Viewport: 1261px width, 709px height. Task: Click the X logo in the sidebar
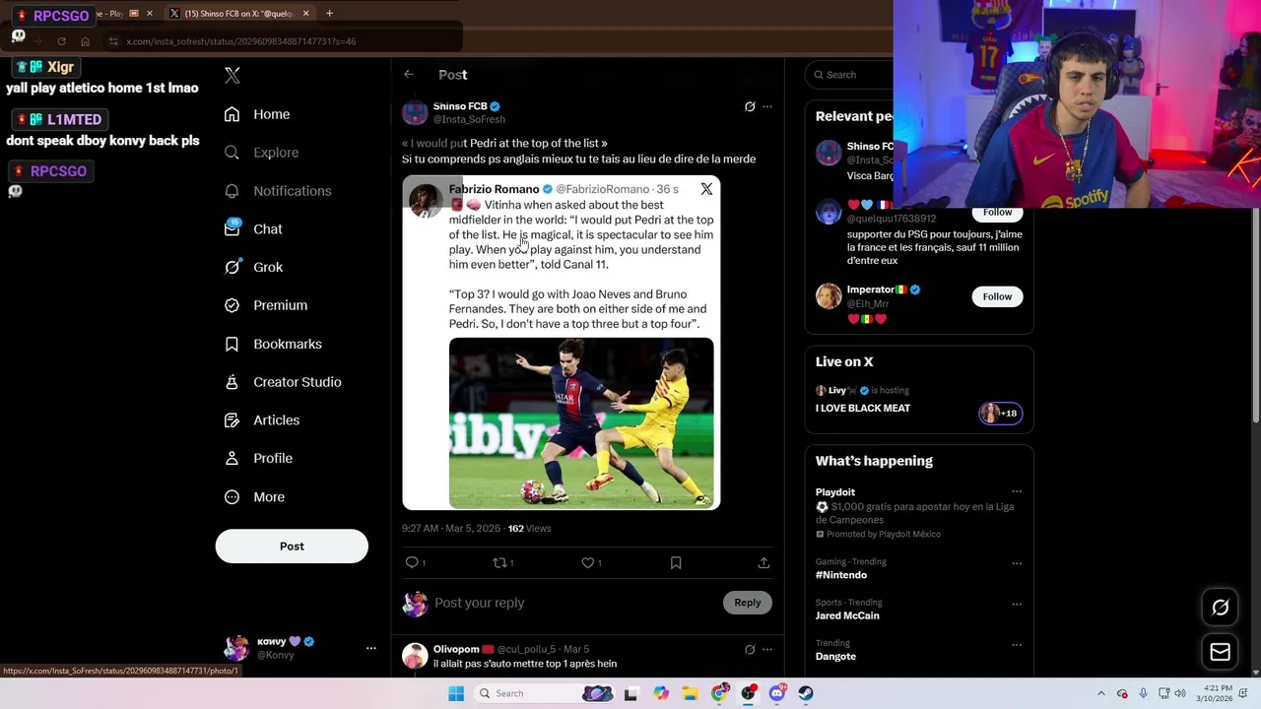click(232, 75)
